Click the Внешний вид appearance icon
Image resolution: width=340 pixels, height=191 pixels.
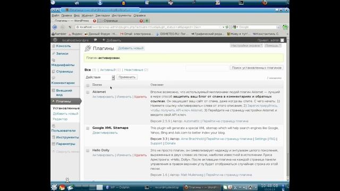tap(54, 90)
